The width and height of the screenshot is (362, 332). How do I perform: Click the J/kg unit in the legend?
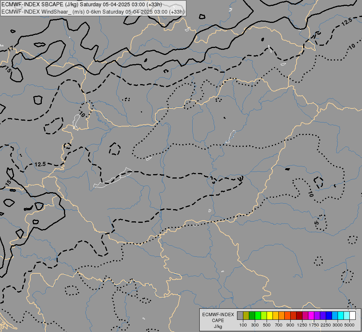click(218, 326)
